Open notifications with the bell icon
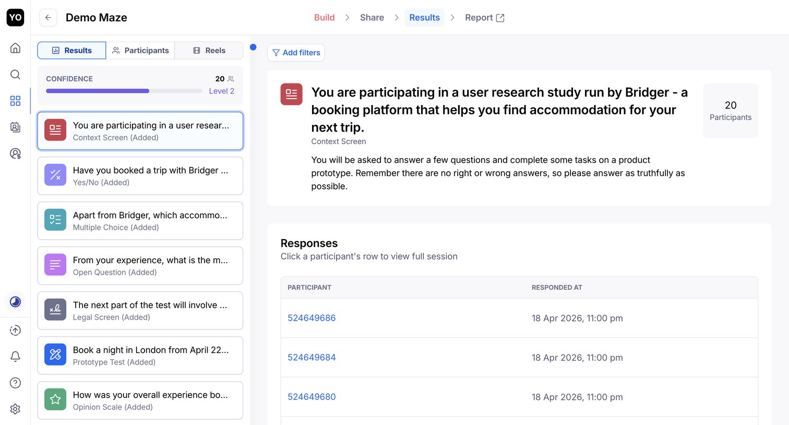 15,356
